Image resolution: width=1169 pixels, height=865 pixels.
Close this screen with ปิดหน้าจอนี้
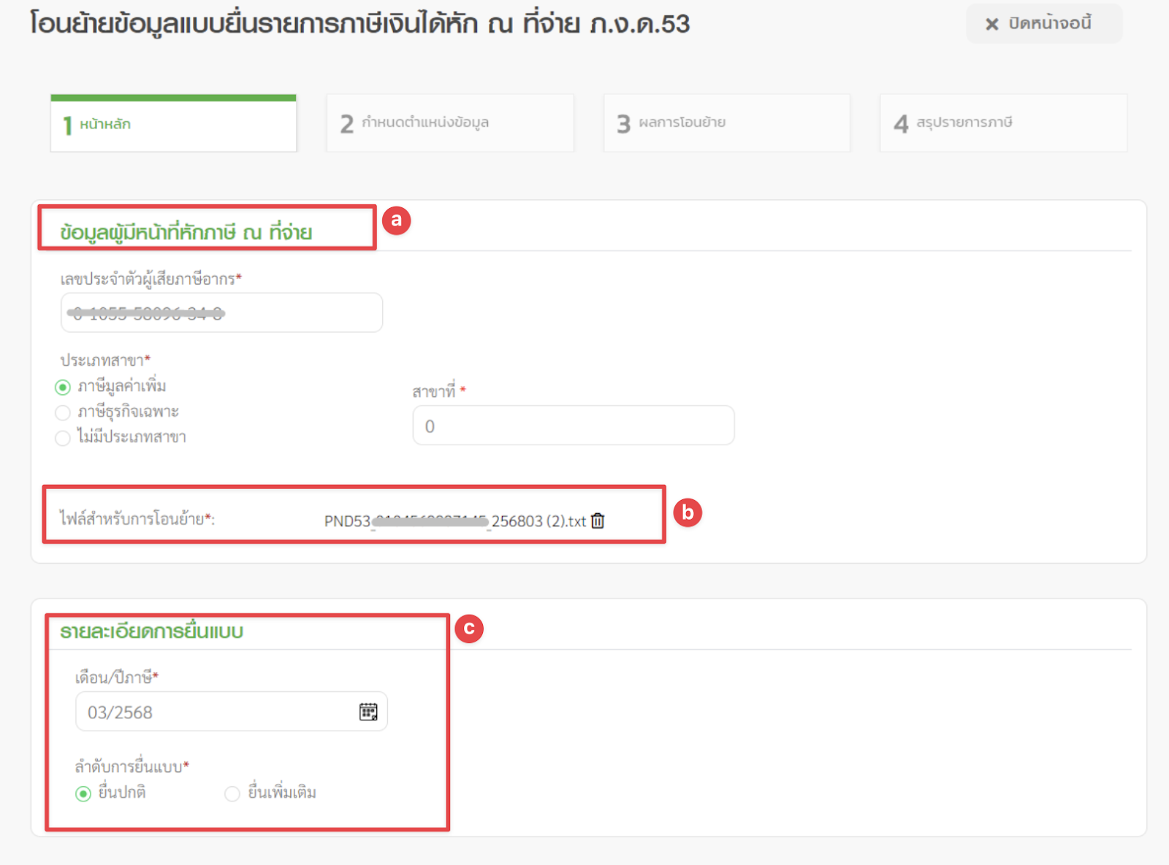[x=1043, y=23]
